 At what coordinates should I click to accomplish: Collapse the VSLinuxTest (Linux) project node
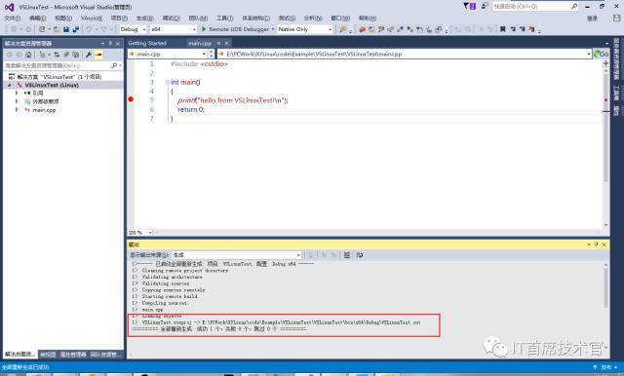tap(10, 85)
